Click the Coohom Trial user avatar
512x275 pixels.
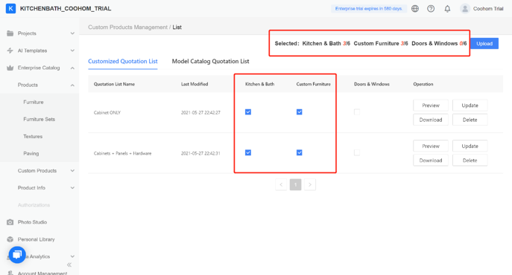[x=464, y=9]
